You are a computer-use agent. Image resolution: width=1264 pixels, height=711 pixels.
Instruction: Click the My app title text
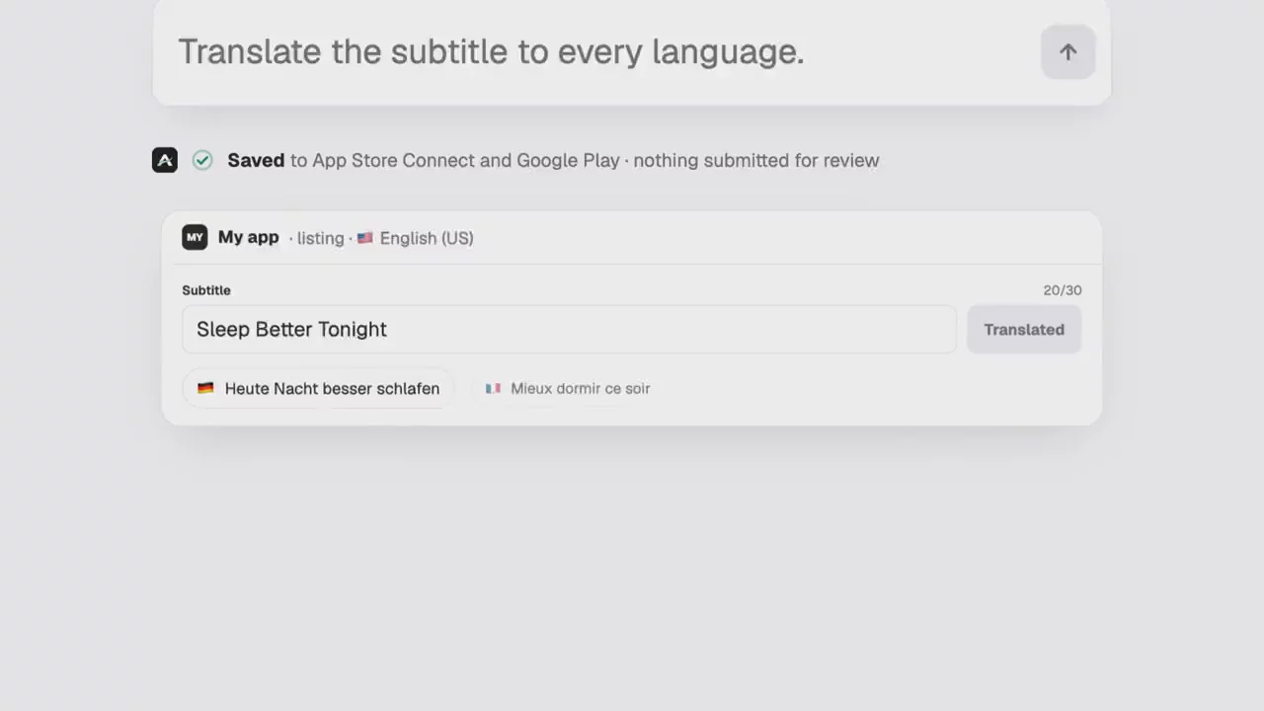[249, 237]
